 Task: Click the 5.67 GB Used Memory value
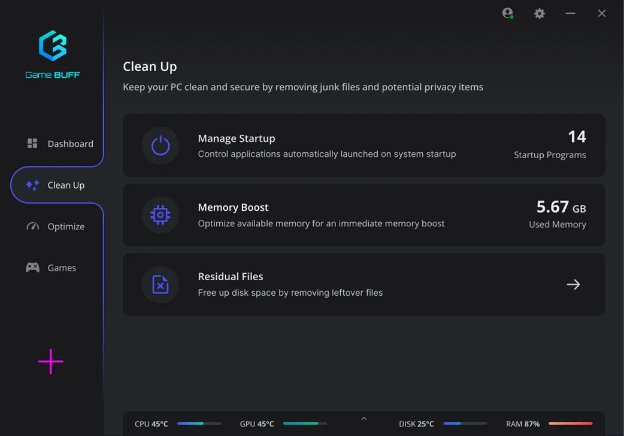click(x=558, y=214)
